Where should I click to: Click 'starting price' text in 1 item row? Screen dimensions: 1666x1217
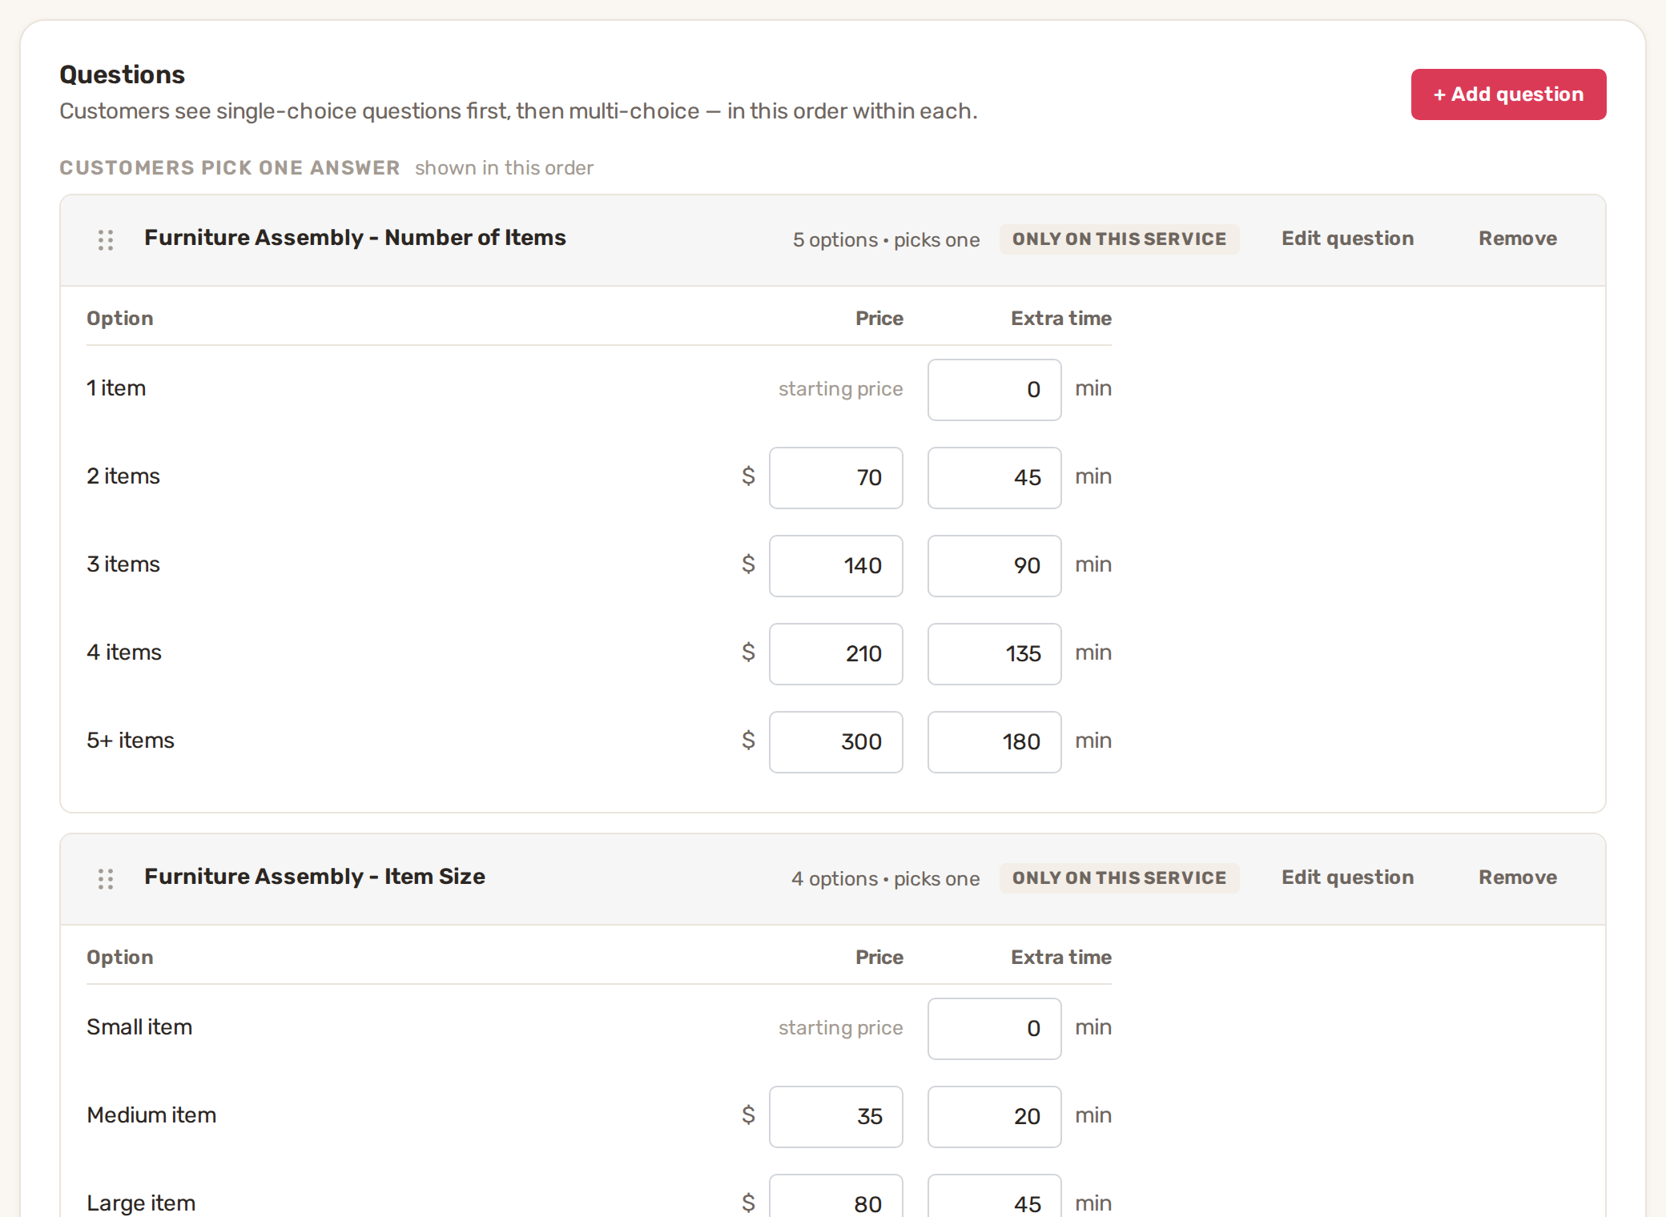840,389
